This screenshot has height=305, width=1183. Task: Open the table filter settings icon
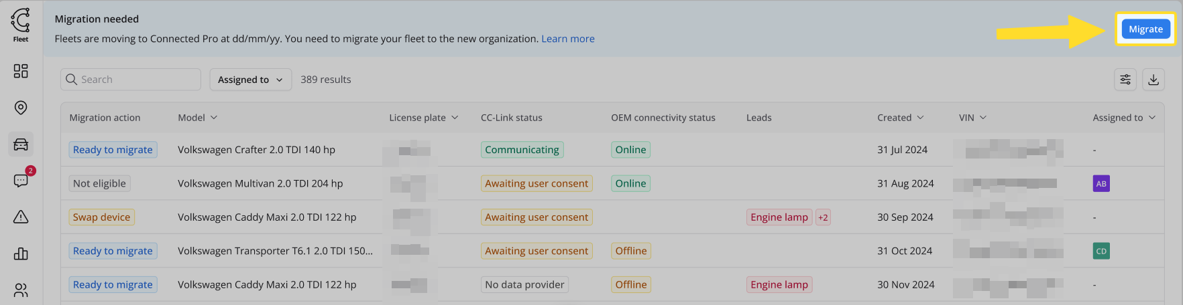[x=1125, y=80]
